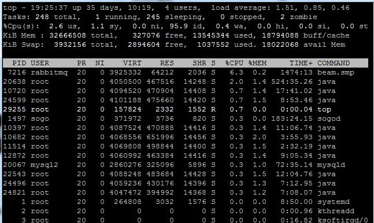Click the VIRT value 3925332
The width and height of the screenshot is (374, 223).
point(125,72)
